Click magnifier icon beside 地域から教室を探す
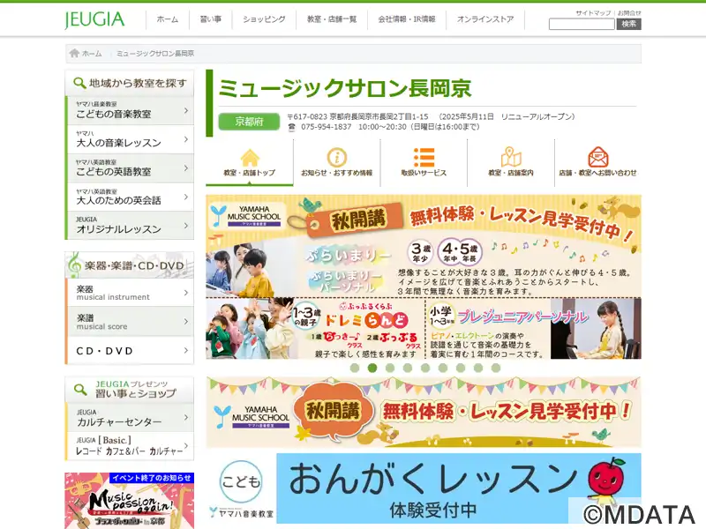Screen dimensions: 706x529 pos(79,83)
